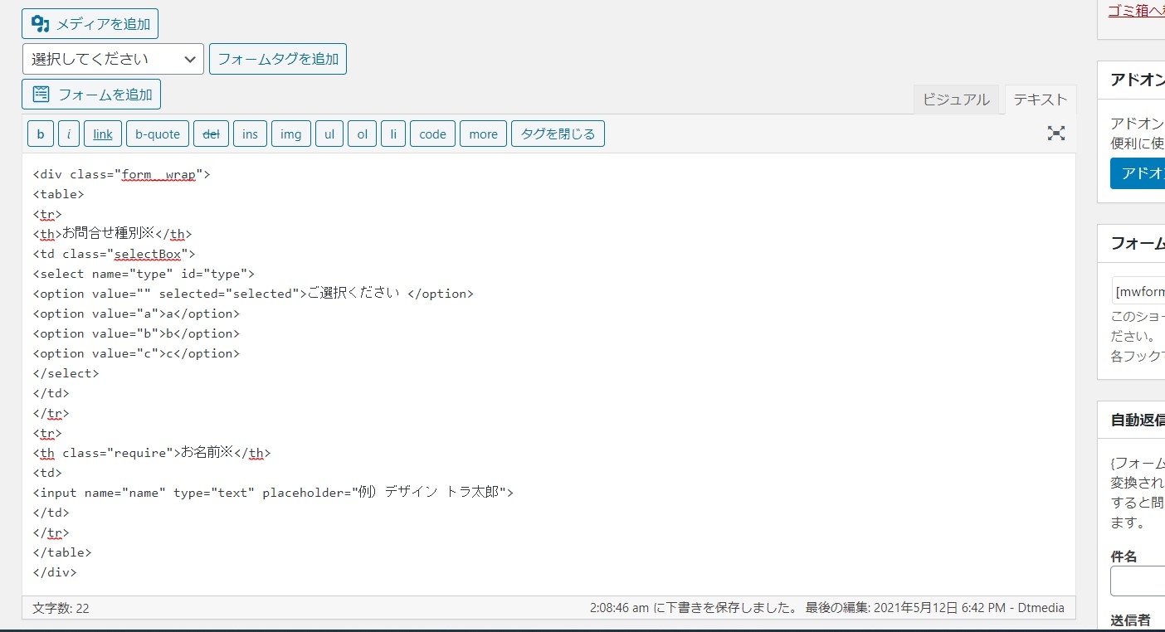Insert a blockquote with b-quote button
Viewport: 1165px width, 632px height.
click(x=158, y=134)
